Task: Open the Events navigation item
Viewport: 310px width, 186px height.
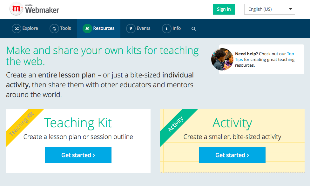Action: 138,29
